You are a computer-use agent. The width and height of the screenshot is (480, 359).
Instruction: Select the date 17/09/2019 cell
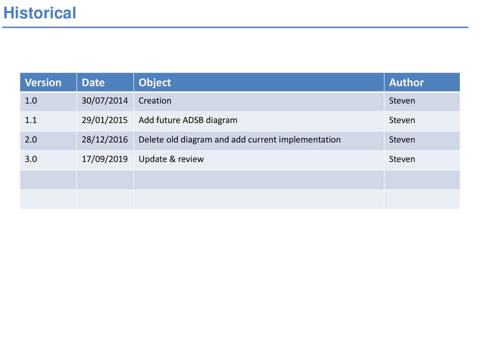pos(105,159)
